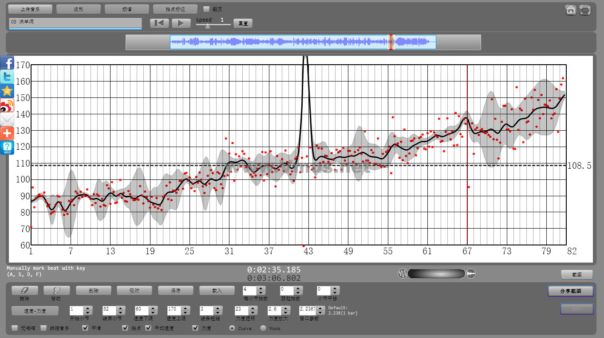The width and height of the screenshot is (604, 338).
Task: Click the small-waveform zoom icon
Action: pos(402,274)
